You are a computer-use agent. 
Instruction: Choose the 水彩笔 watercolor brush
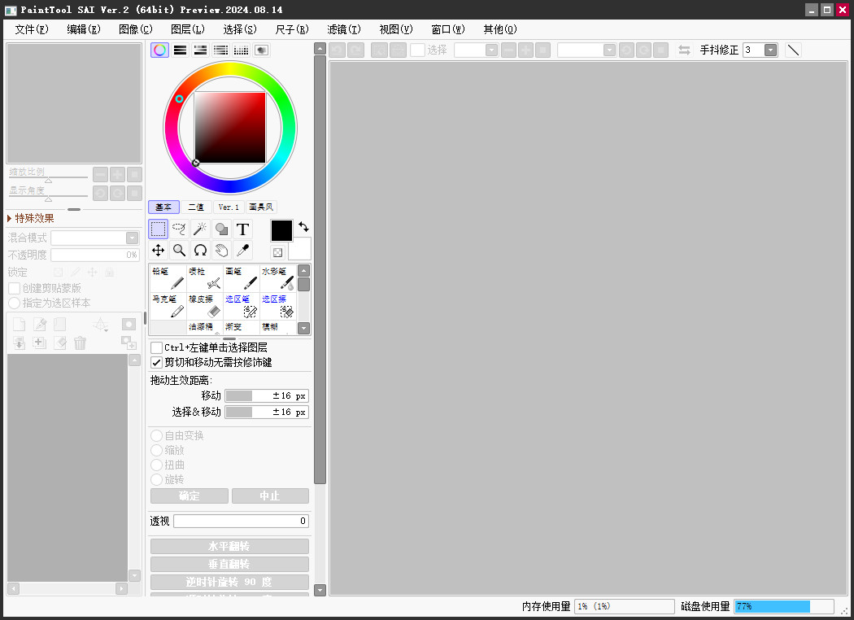(278, 278)
